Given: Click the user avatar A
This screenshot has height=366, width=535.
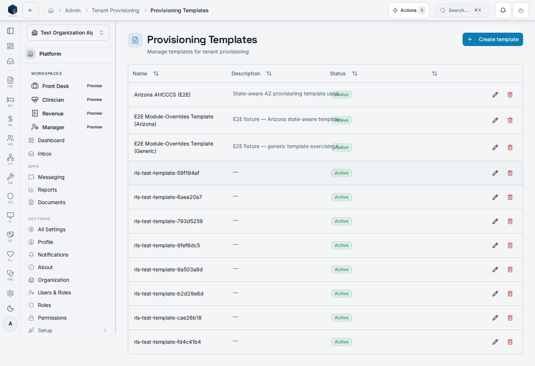Looking at the screenshot, I should (x=10, y=324).
